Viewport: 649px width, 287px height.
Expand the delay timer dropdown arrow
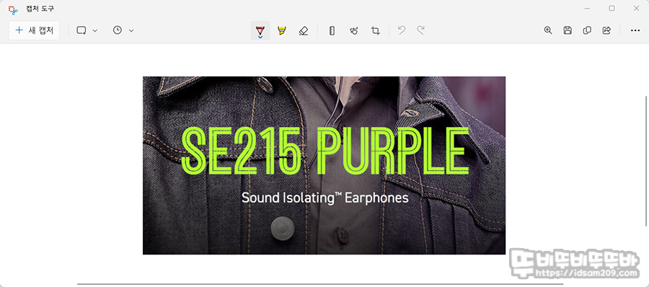click(x=131, y=30)
